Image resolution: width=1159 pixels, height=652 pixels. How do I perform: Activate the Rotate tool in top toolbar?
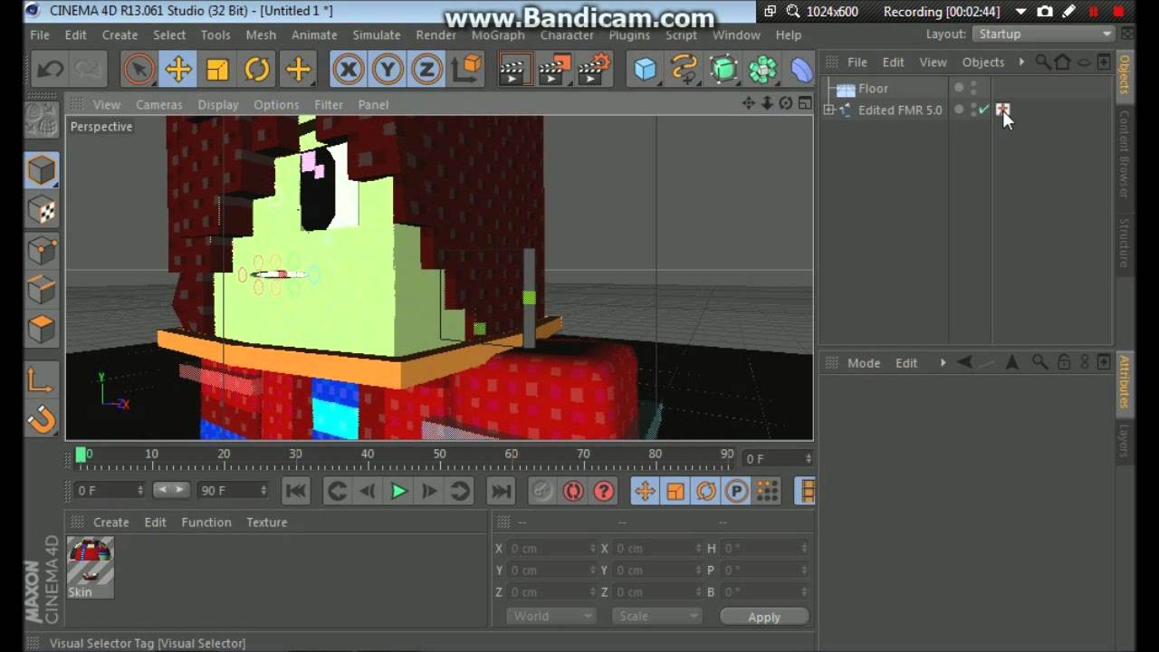(257, 70)
